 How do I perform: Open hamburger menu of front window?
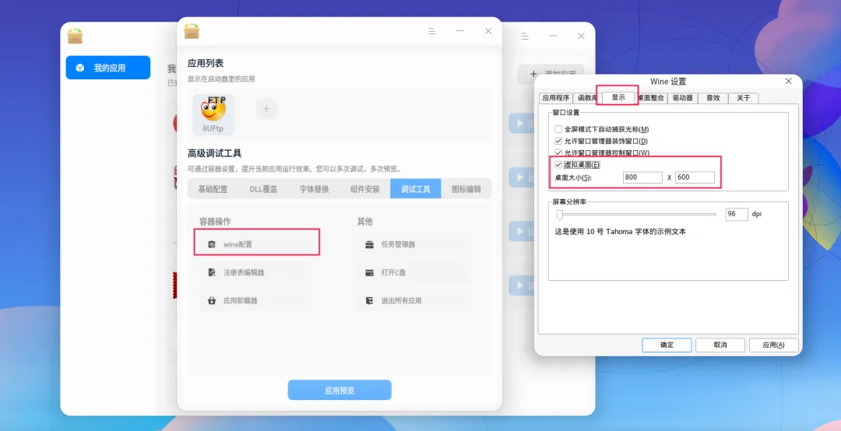[x=431, y=31]
